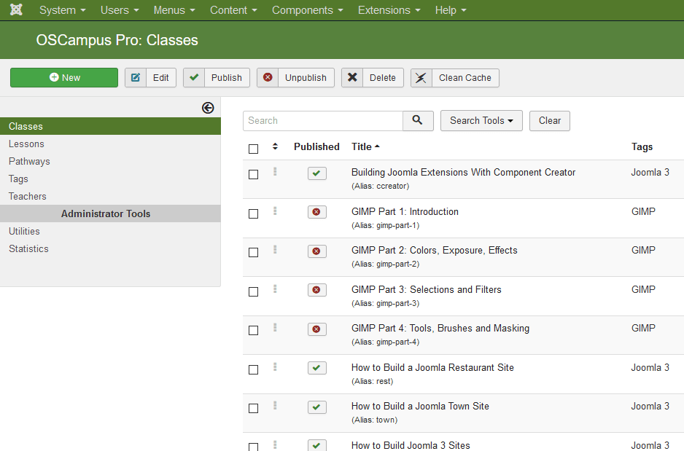The height and width of the screenshot is (451, 684).
Task: Unpublish How to Build a Joomla Restaurant Site
Action: pyautogui.click(x=317, y=368)
